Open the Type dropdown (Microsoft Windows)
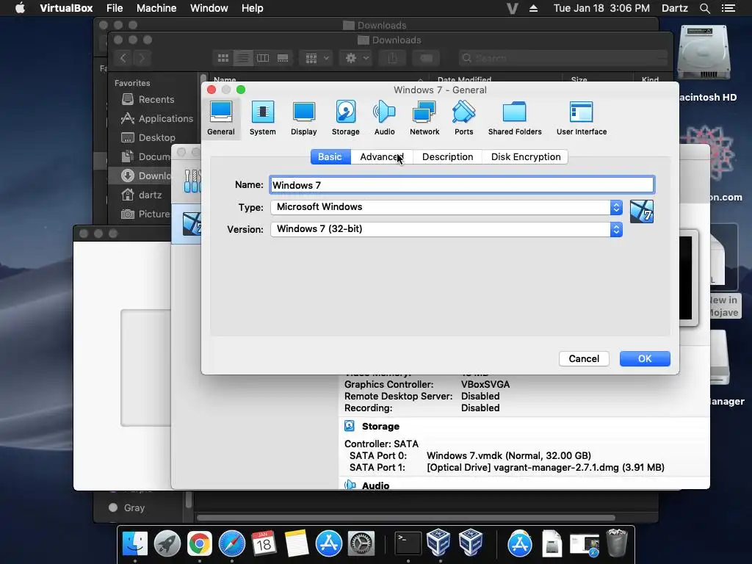 446,207
